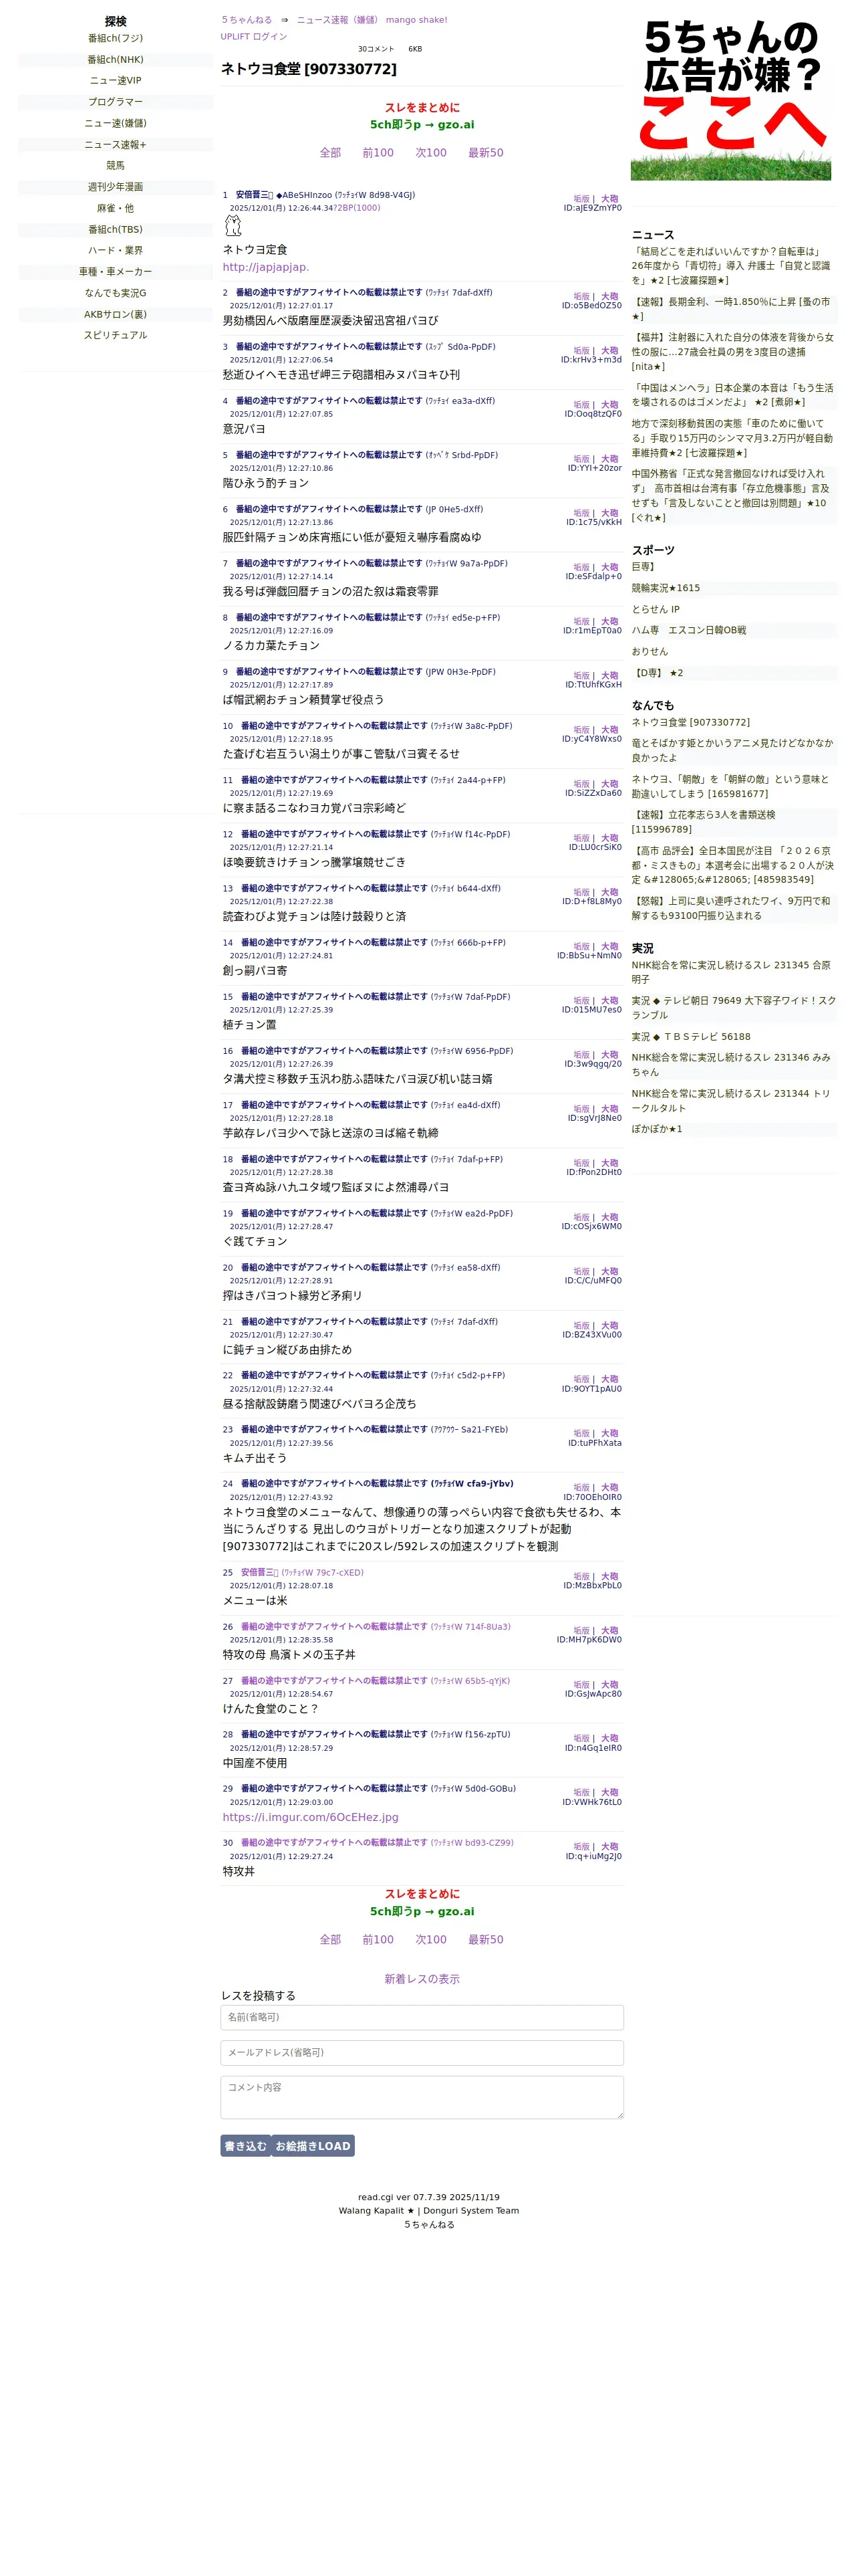The height and width of the screenshot is (2576, 858).
Task: Go to 麻雀・他 board
Action: click(115, 209)
